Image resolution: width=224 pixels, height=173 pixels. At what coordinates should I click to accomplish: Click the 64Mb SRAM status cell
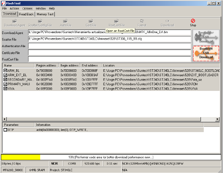[37, 170]
